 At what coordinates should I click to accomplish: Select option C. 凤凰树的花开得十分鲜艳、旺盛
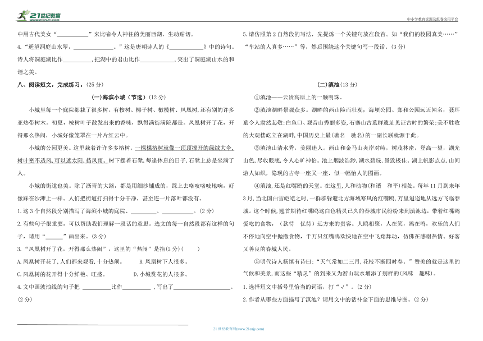(x=62, y=274)
